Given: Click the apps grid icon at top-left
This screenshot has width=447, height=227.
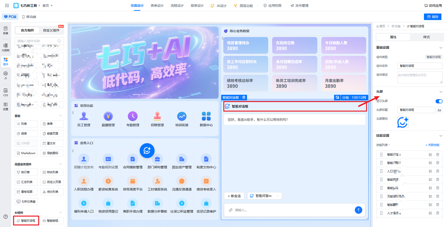Looking at the screenshot, I should pyautogui.click(x=7, y=6).
